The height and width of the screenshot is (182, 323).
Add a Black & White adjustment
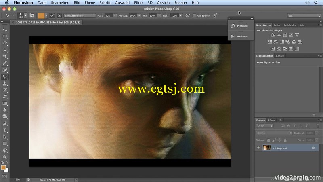(281, 42)
